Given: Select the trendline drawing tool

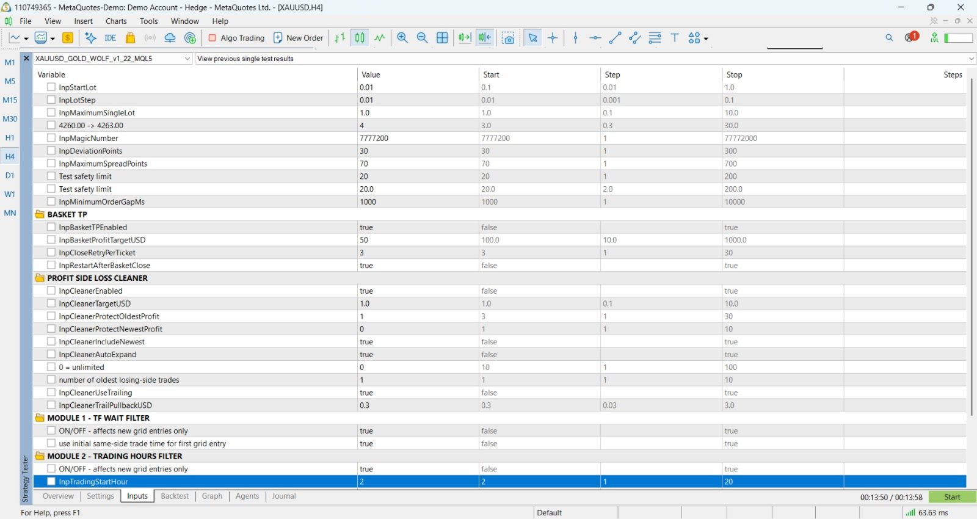Looking at the screenshot, I should (615, 38).
